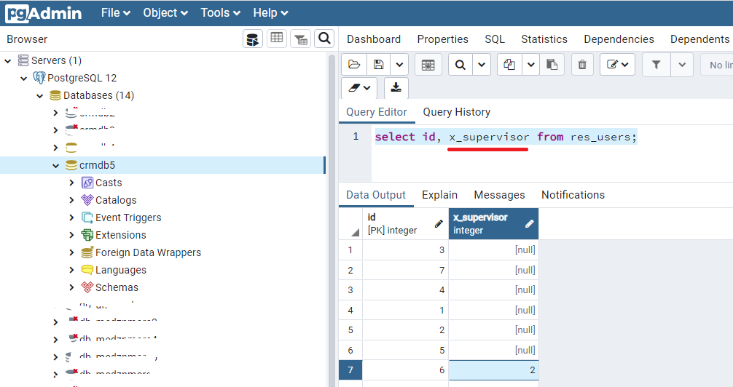Click the Filter funnel icon
The height and width of the screenshot is (387, 733).
656,65
